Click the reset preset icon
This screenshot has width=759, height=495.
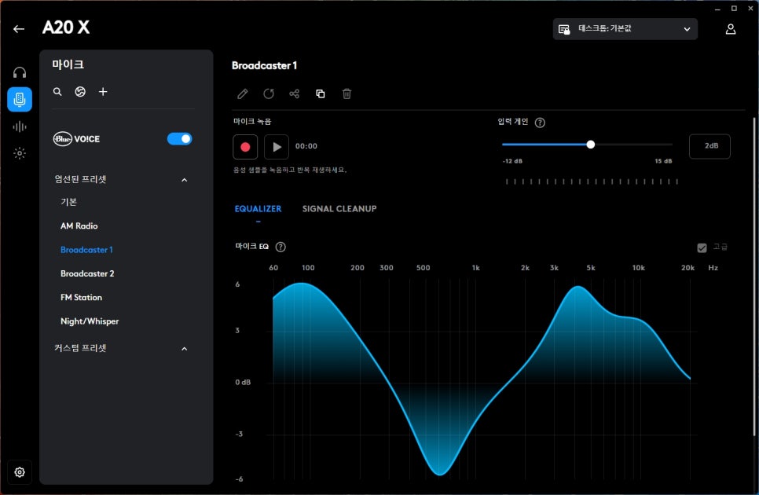pyautogui.click(x=269, y=94)
